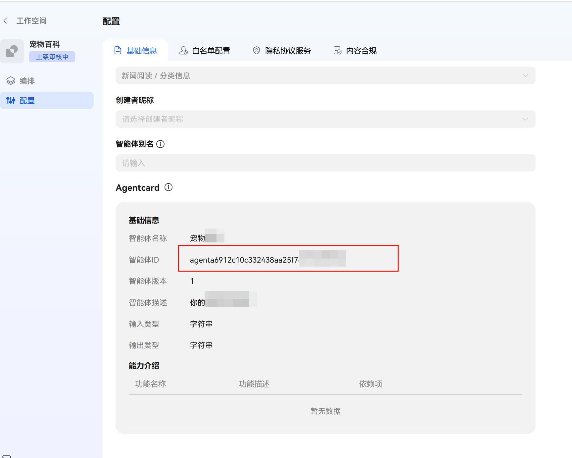Screen dimensions: 572x458
Task: Click the 配置 sliders icon in sidebar
Action: (11, 100)
